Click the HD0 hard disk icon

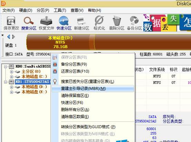click(11, 67)
